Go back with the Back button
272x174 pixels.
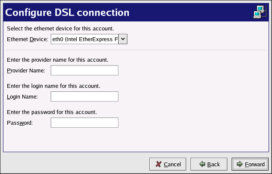pyautogui.click(x=209, y=164)
